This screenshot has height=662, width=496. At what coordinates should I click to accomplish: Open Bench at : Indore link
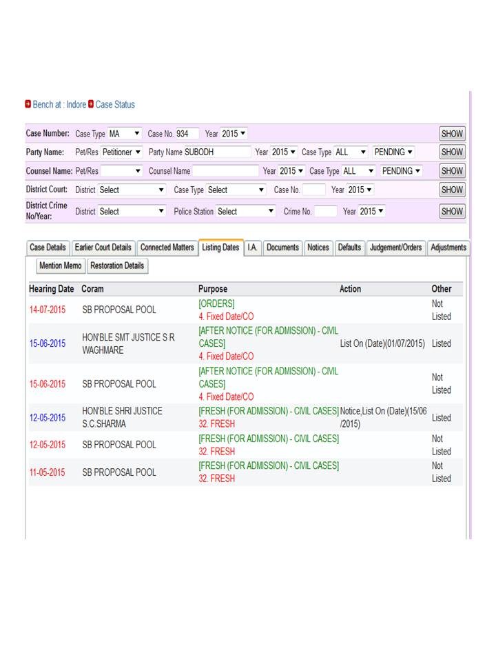click(x=59, y=104)
